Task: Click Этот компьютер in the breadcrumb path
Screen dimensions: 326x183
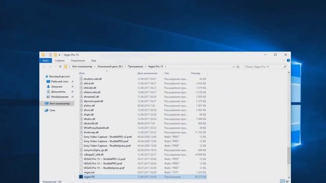Action: pos(82,67)
